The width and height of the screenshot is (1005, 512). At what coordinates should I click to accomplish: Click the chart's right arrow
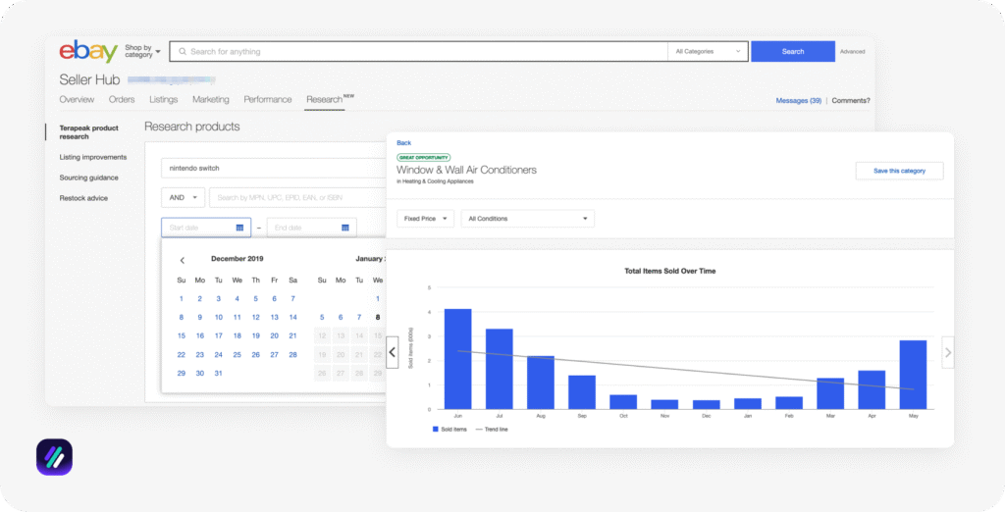(x=947, y=351)
